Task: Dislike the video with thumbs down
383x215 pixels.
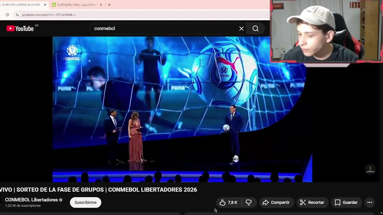Action: coord(249,202)
